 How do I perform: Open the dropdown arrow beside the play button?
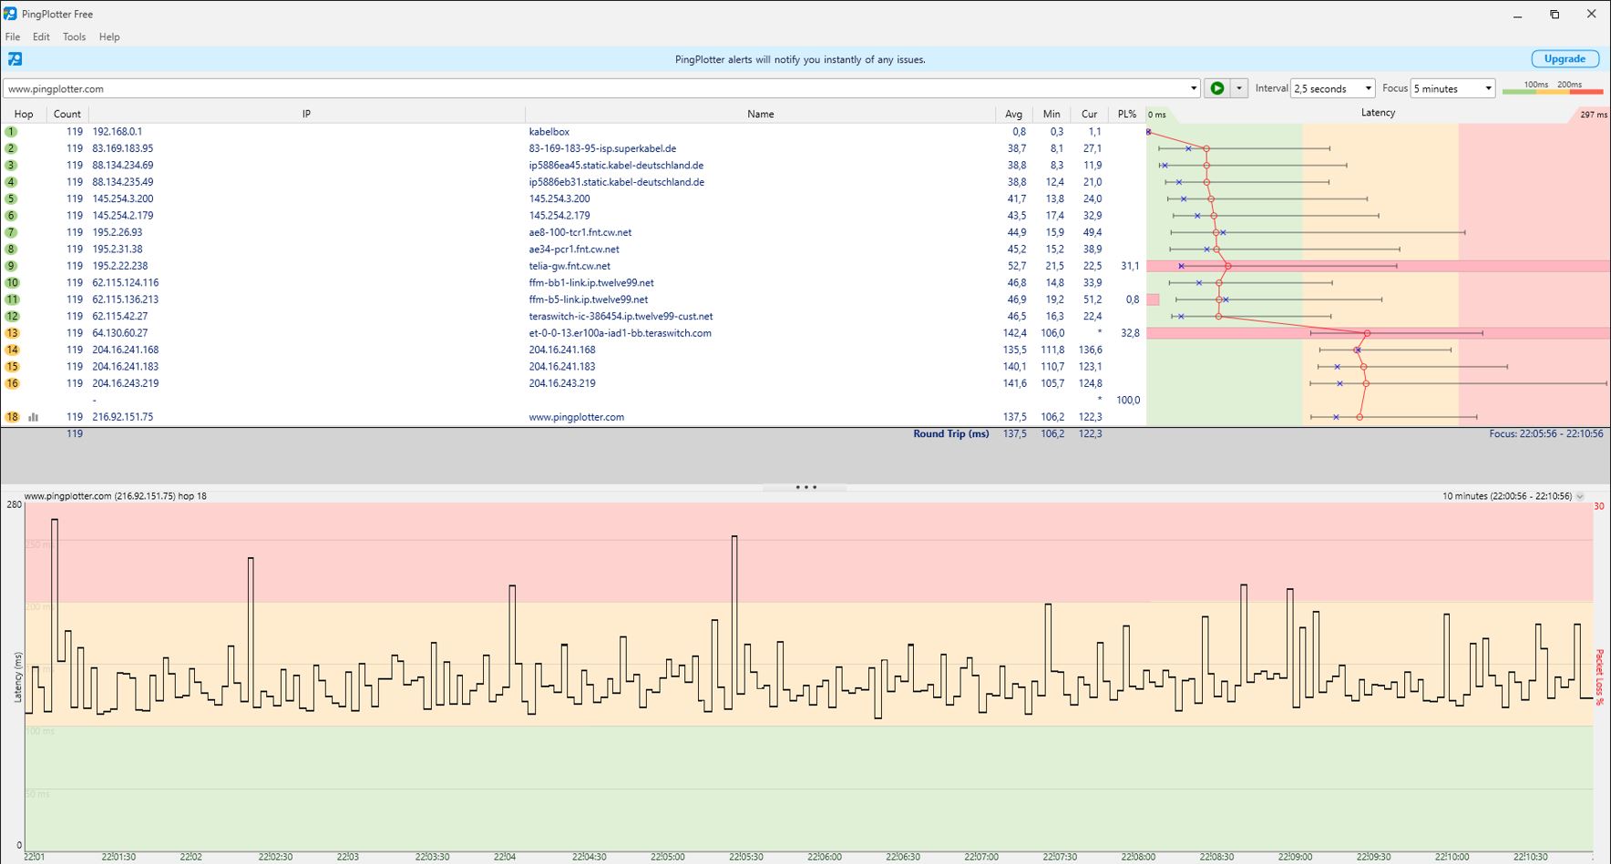click(1239, 88)
